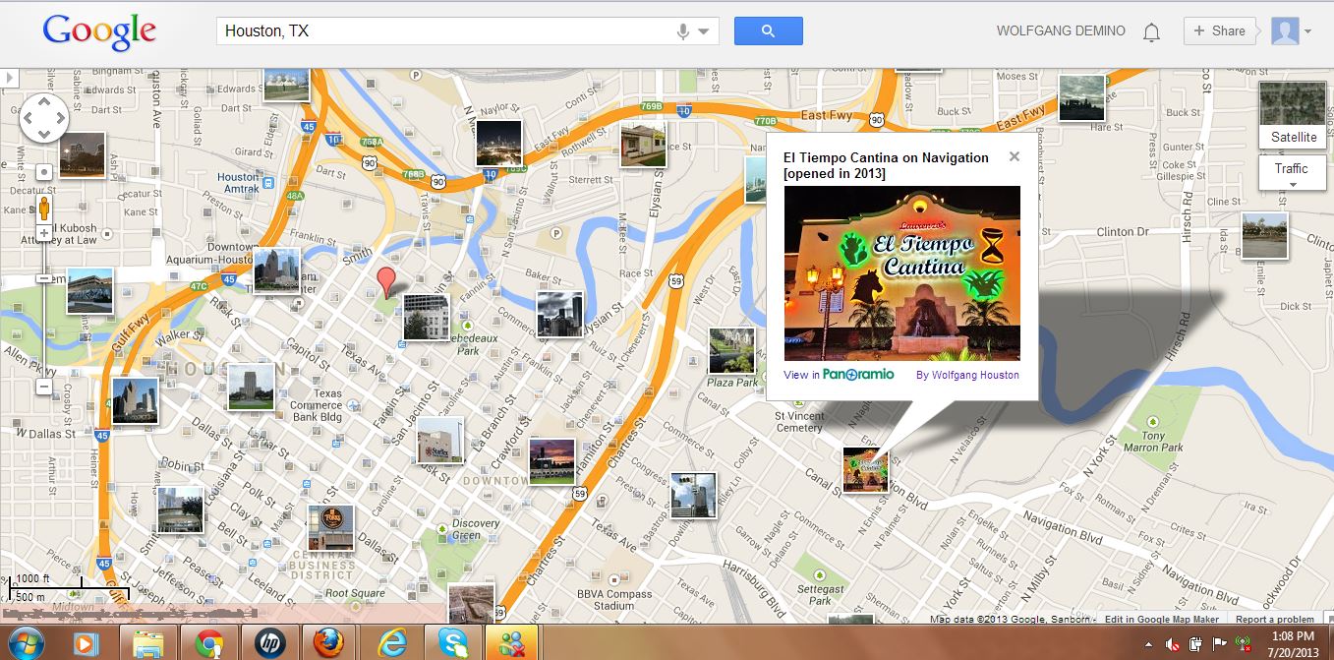1334x660 pixels.
Task: Open the Torchy's storefront thumbnail above Central Business District
Action: [x=330, y=528]
